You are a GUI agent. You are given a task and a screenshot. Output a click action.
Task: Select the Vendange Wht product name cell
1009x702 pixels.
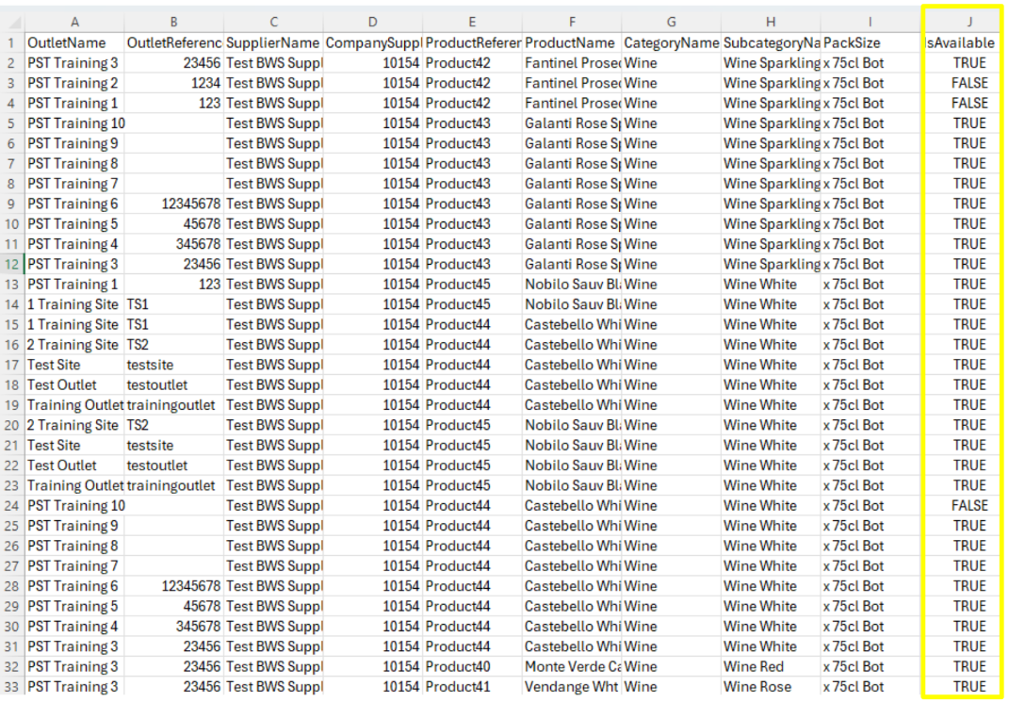(x=571, y=687)
